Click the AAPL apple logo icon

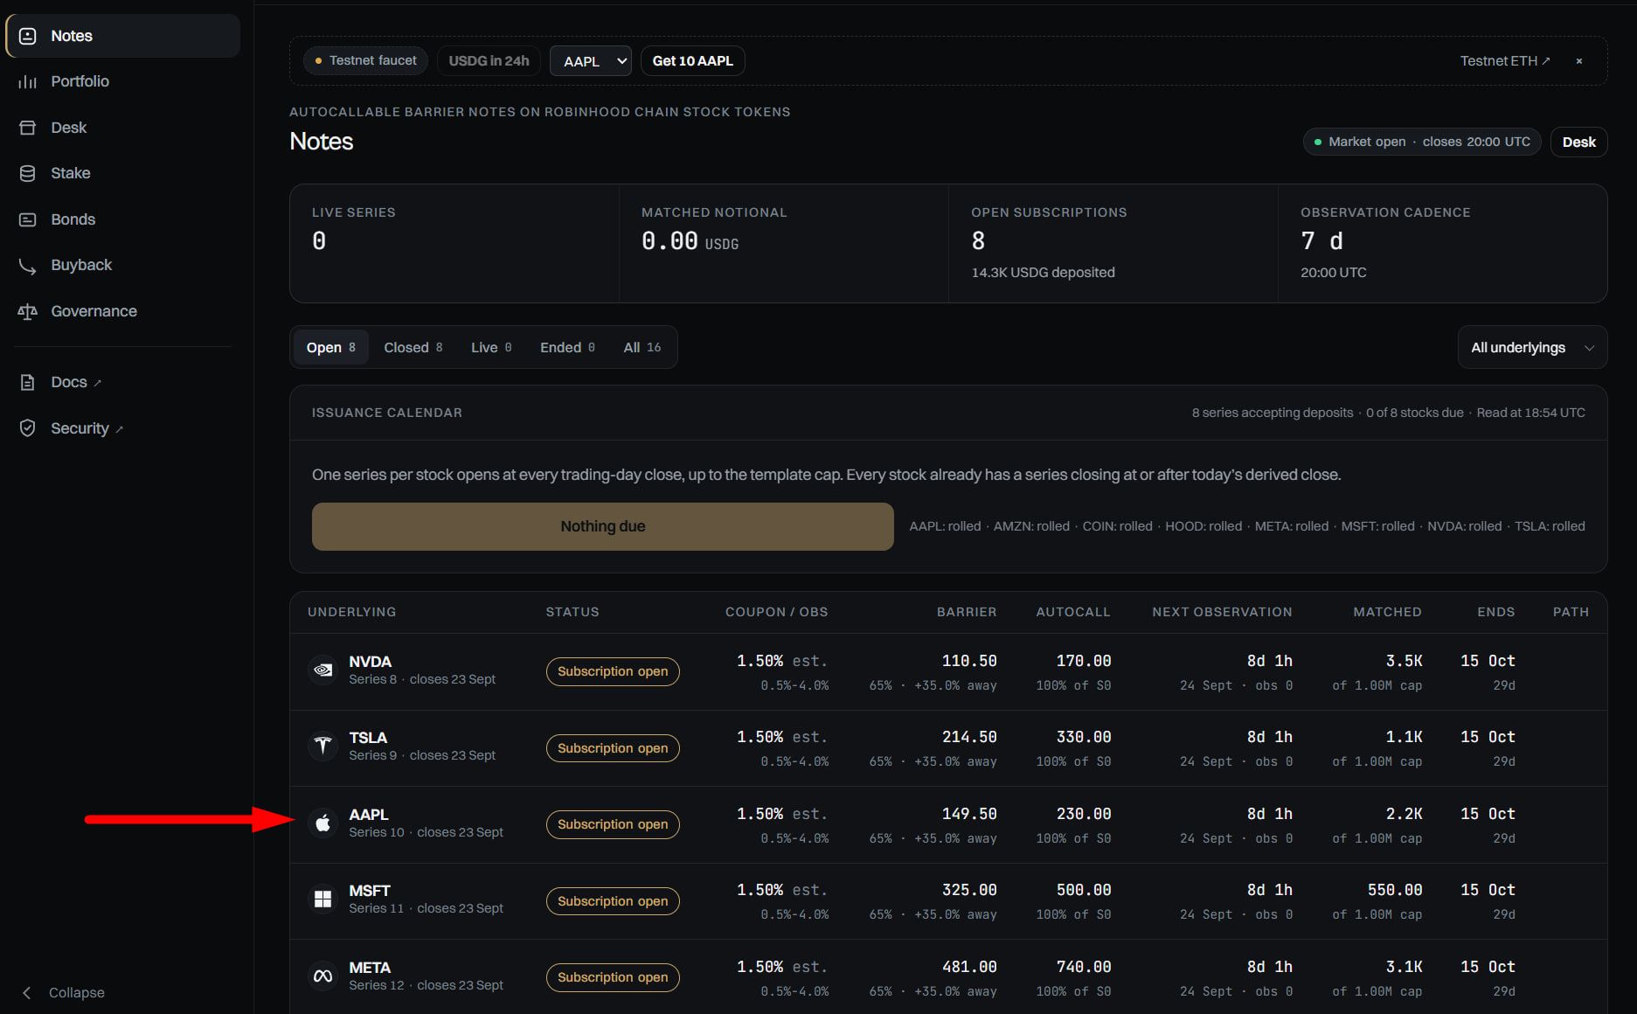coord(323,823)
